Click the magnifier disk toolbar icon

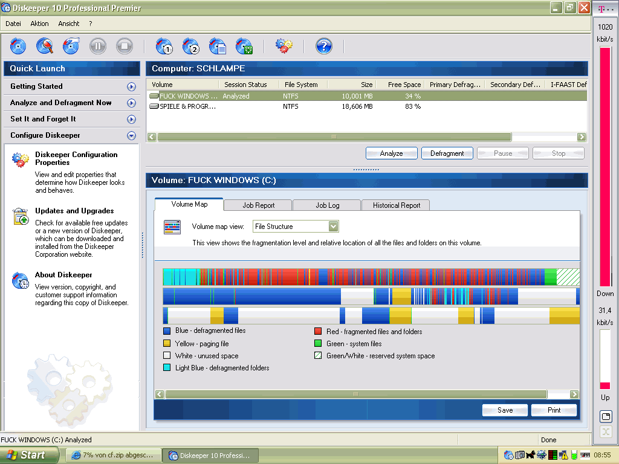point(45,46)
